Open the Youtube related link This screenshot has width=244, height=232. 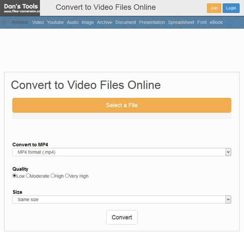pos(55,22)
